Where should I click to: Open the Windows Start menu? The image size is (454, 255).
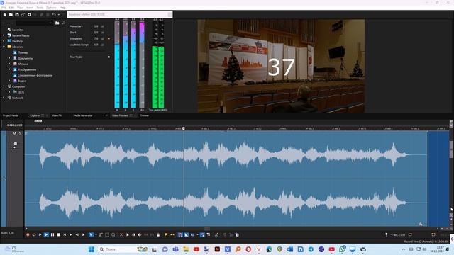[x=92, y=249]
